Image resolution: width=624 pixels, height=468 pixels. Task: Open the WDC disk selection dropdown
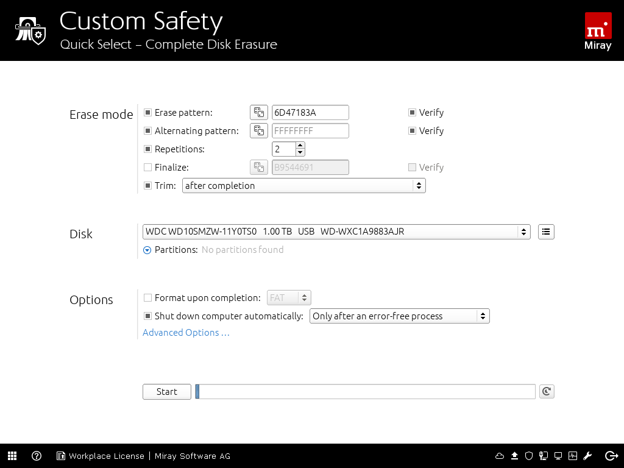(x=336, y=232)
